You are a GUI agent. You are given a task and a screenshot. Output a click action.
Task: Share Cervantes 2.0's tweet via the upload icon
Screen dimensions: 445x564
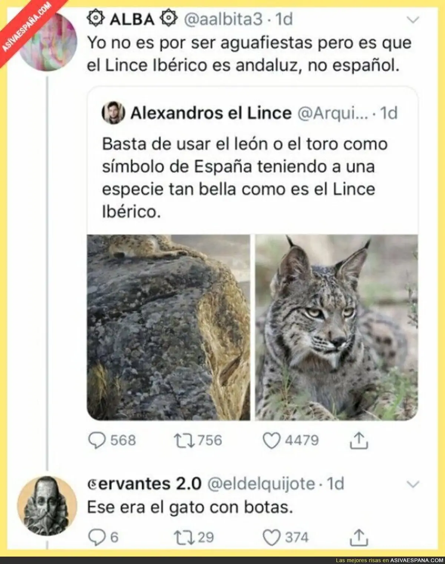pyautogui.click(x=359, y=537)
